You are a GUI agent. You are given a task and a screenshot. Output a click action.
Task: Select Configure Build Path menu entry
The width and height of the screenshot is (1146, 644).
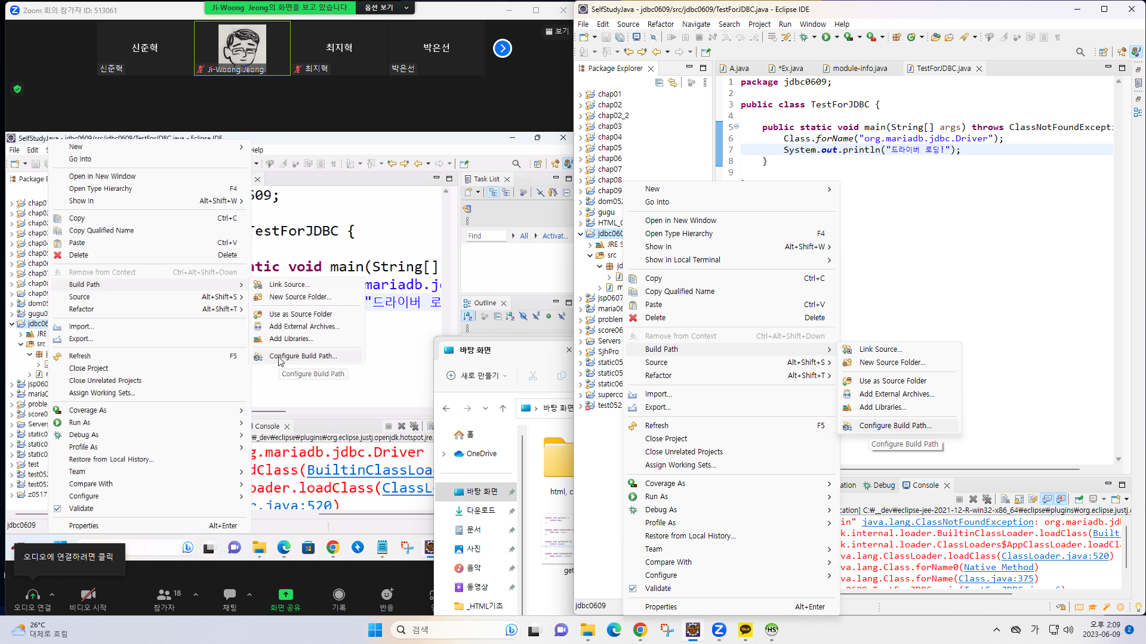895,426
